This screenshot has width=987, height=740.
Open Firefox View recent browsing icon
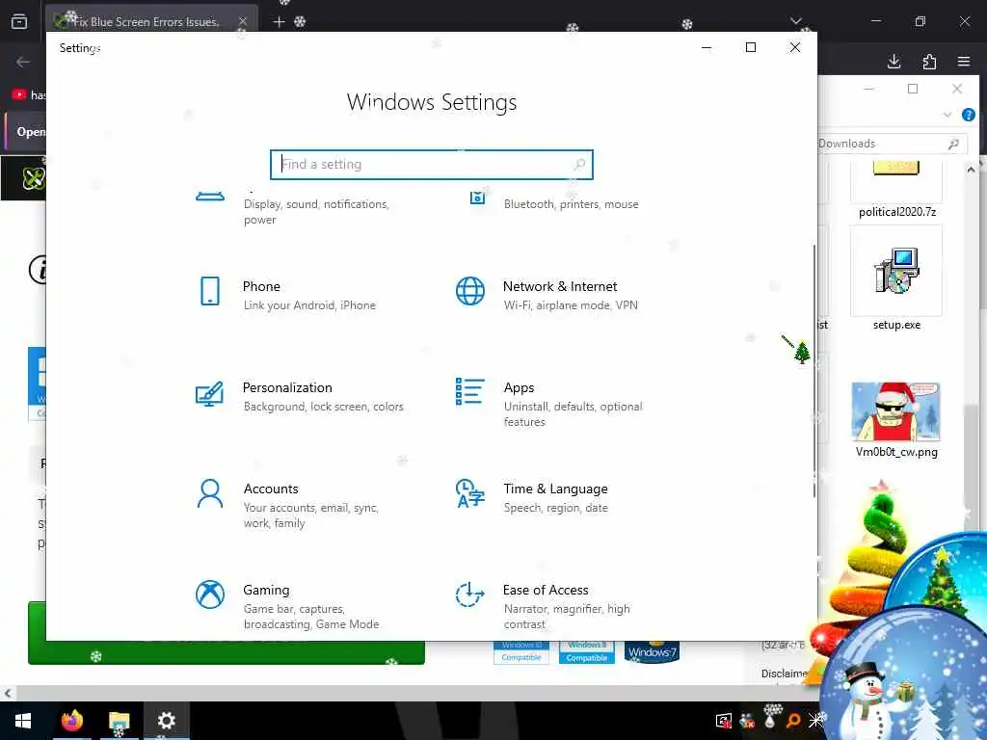(19, 21)
